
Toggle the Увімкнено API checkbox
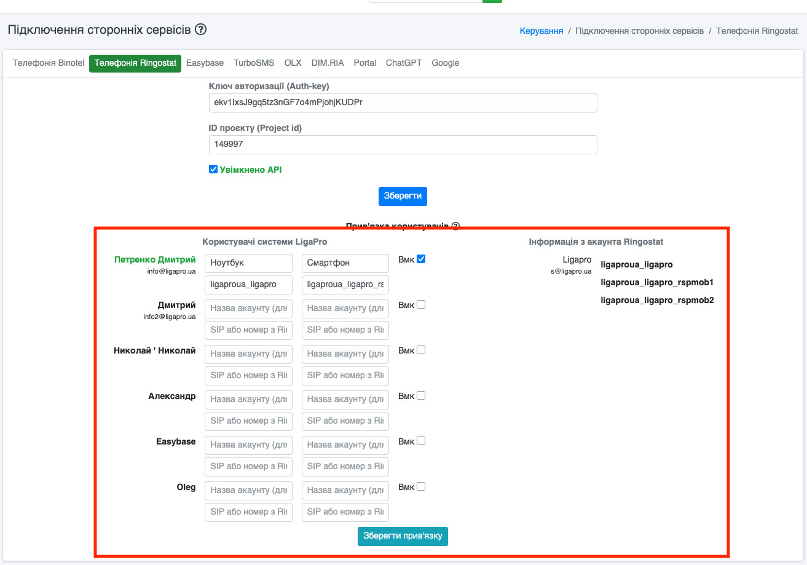[x=213, y=170]
